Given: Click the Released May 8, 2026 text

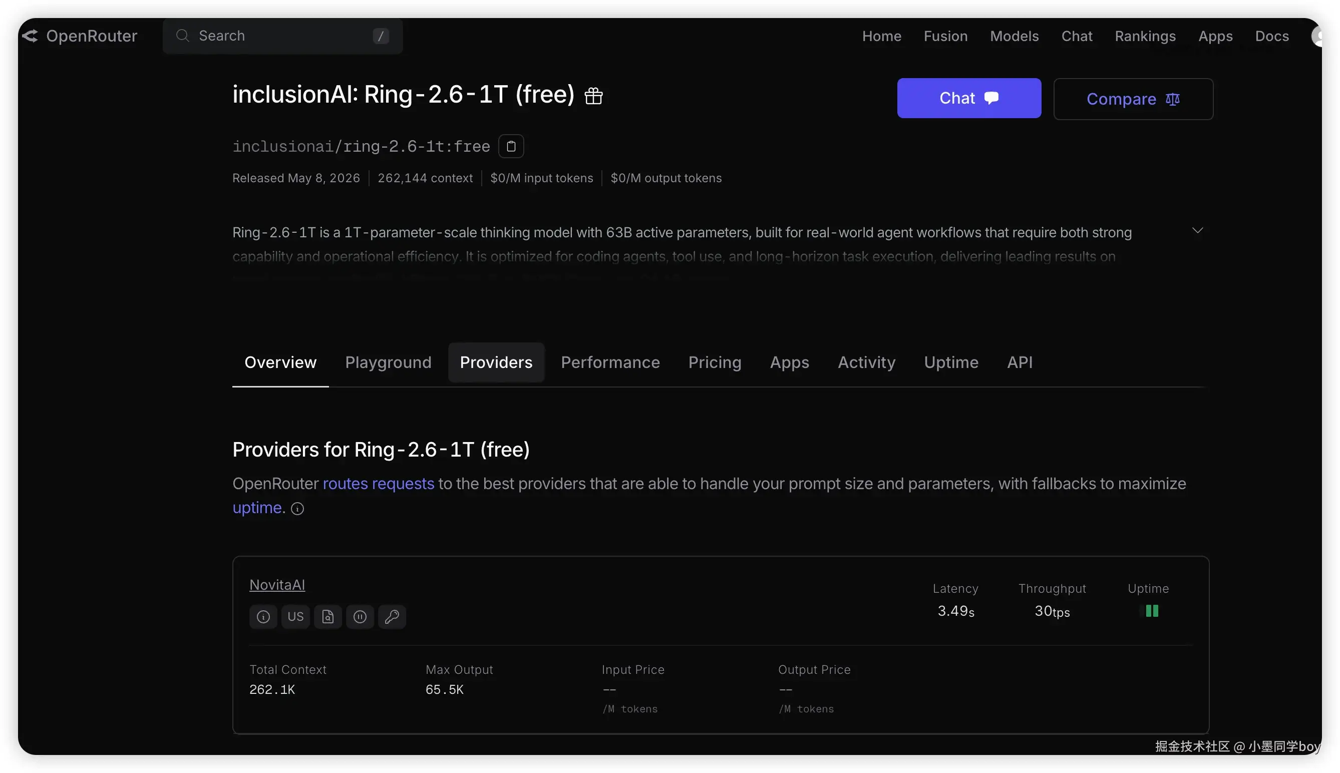Looking at the screenshot, I should coord(296,178).
